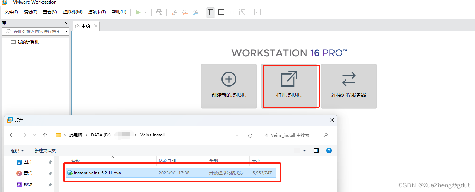Select 视频 in the navigation pane

click(28, 185)
